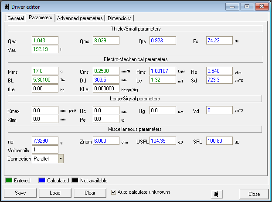Click the Cms input field
Image resolution: width=272 pixels, height=202 pixels.
(106, 71)
